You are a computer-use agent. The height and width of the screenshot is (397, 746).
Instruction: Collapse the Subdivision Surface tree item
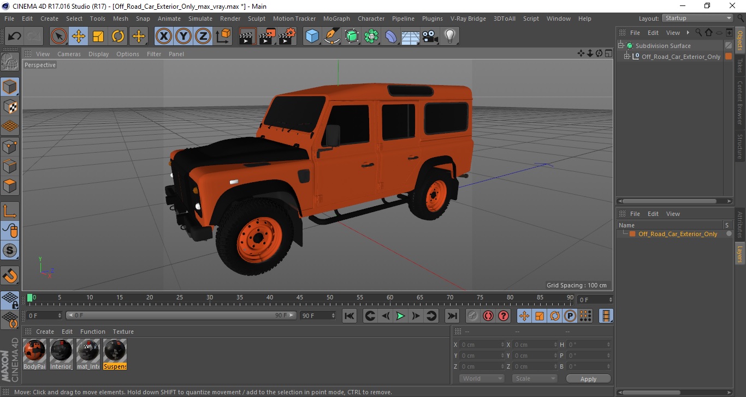point(621,46)
